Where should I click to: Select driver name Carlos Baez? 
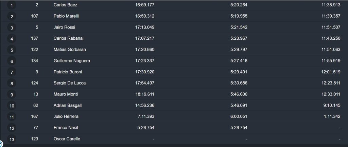coord(65,5)
